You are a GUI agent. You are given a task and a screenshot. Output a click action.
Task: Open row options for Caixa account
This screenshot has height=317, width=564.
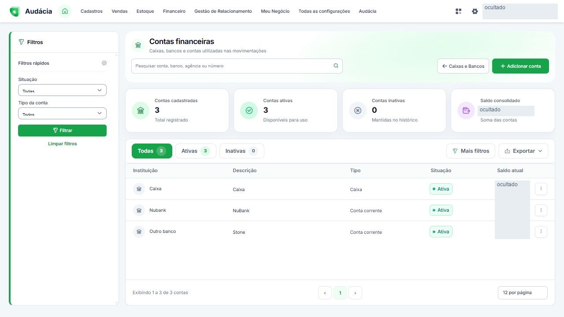click(541, 189)
